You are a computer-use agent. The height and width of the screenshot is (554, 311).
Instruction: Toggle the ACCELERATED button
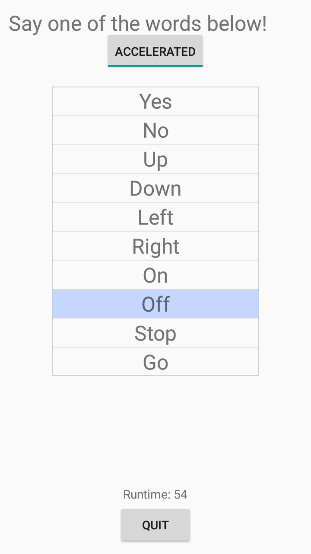coord(155,51)
